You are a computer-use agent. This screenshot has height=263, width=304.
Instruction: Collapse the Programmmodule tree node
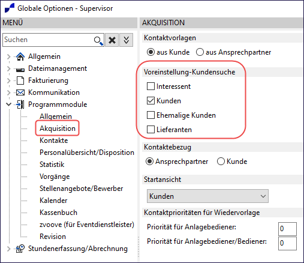(x=8, y=104)
